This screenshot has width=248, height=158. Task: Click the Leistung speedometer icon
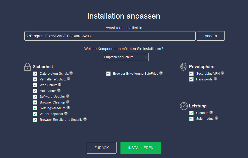tap(184, 106)
